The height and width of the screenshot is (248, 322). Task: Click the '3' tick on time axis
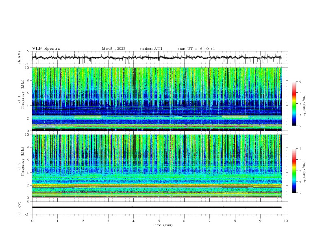108,221
